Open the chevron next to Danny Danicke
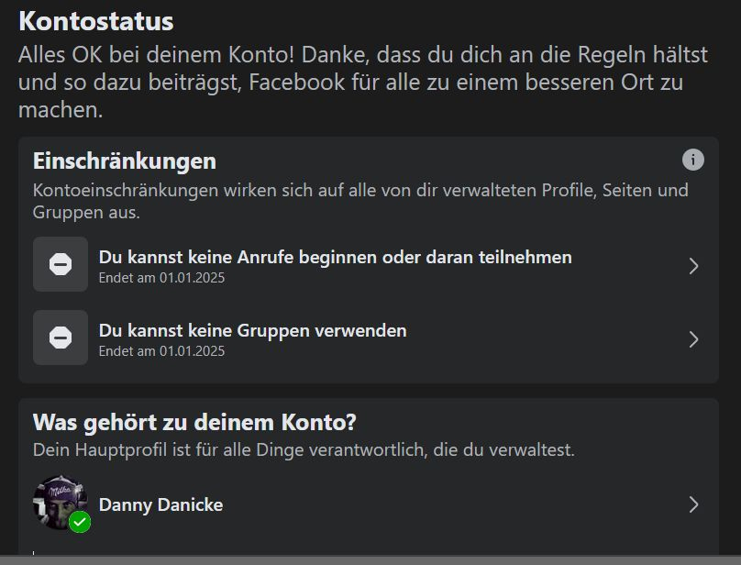The image size is (741, 565). click(x=693, y=504)
